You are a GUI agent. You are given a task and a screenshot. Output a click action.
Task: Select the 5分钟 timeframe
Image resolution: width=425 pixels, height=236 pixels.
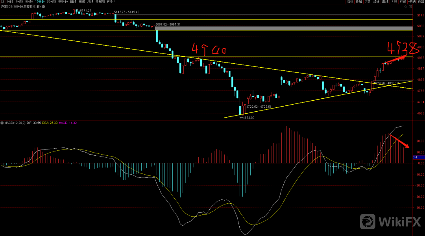[x=30, y=2]
